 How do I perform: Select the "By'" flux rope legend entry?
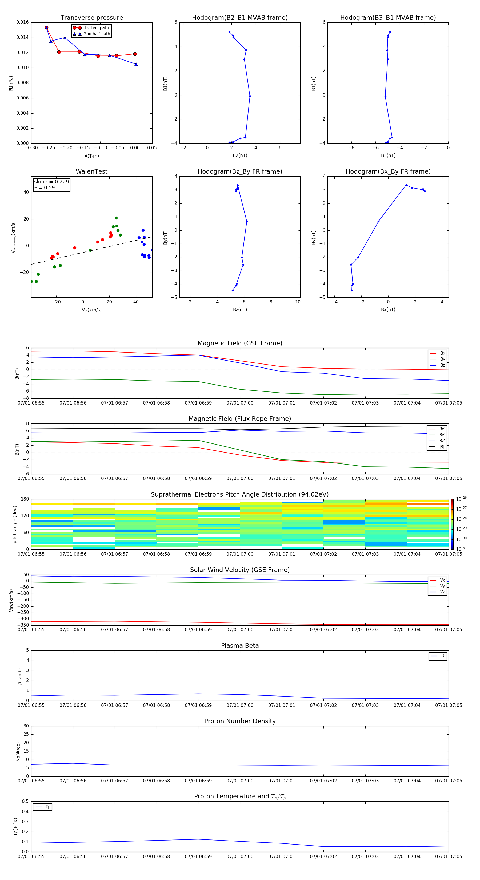[x=437, y=435]
